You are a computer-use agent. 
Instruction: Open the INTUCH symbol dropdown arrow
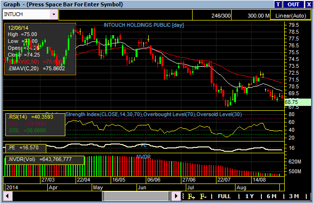point(54,15)
